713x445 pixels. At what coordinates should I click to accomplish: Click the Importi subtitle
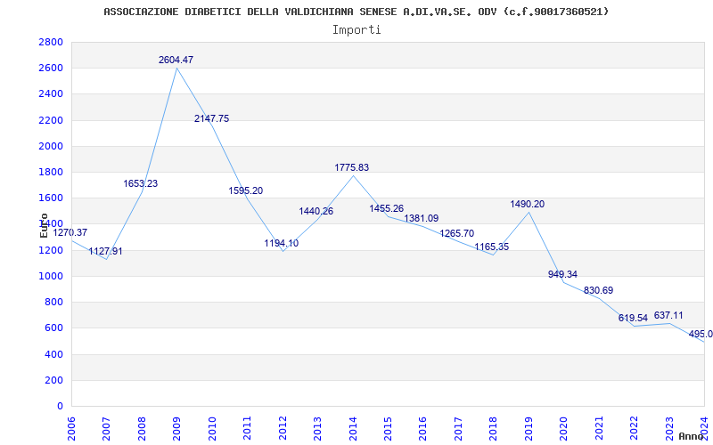click(x=356, y=30)
